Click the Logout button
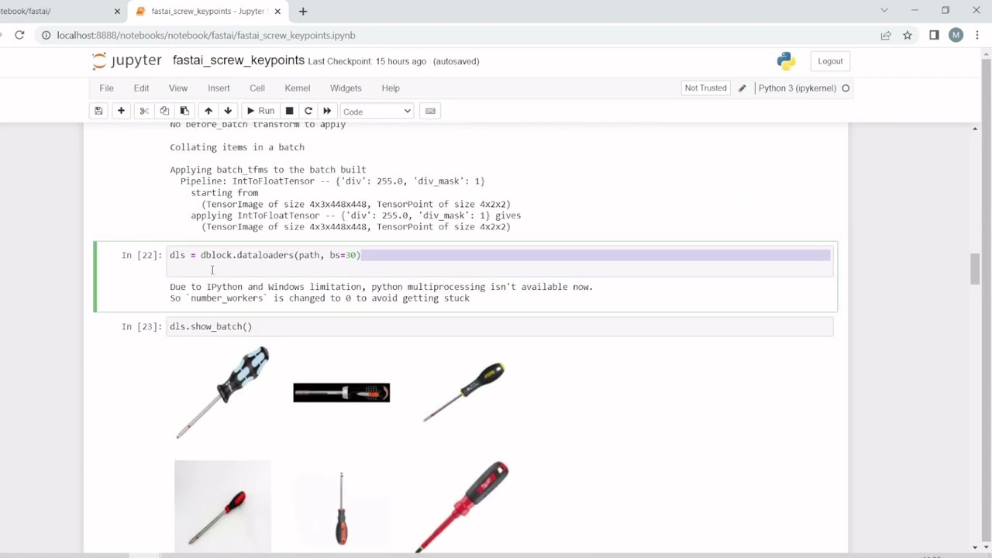Image resolution: width=992 pixels, height=558 pixels. point(830,61)
